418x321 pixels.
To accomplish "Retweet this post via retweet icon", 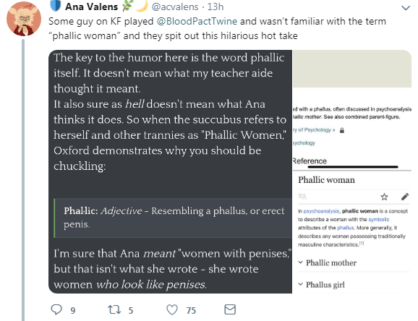I will 114,309.
